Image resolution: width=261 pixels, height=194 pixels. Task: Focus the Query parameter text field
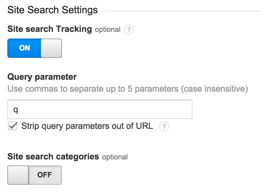(x=100, y=109)
